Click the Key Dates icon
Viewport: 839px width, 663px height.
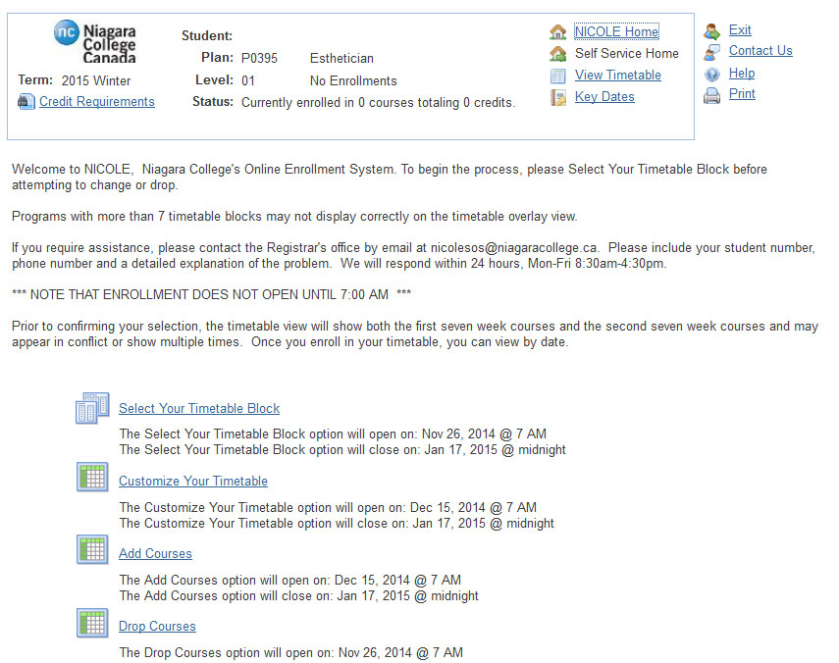tap(558, 97)
